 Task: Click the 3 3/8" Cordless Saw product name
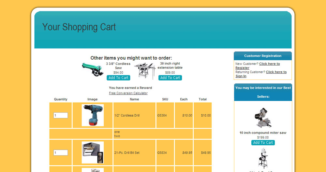click(x=118, y=66)
